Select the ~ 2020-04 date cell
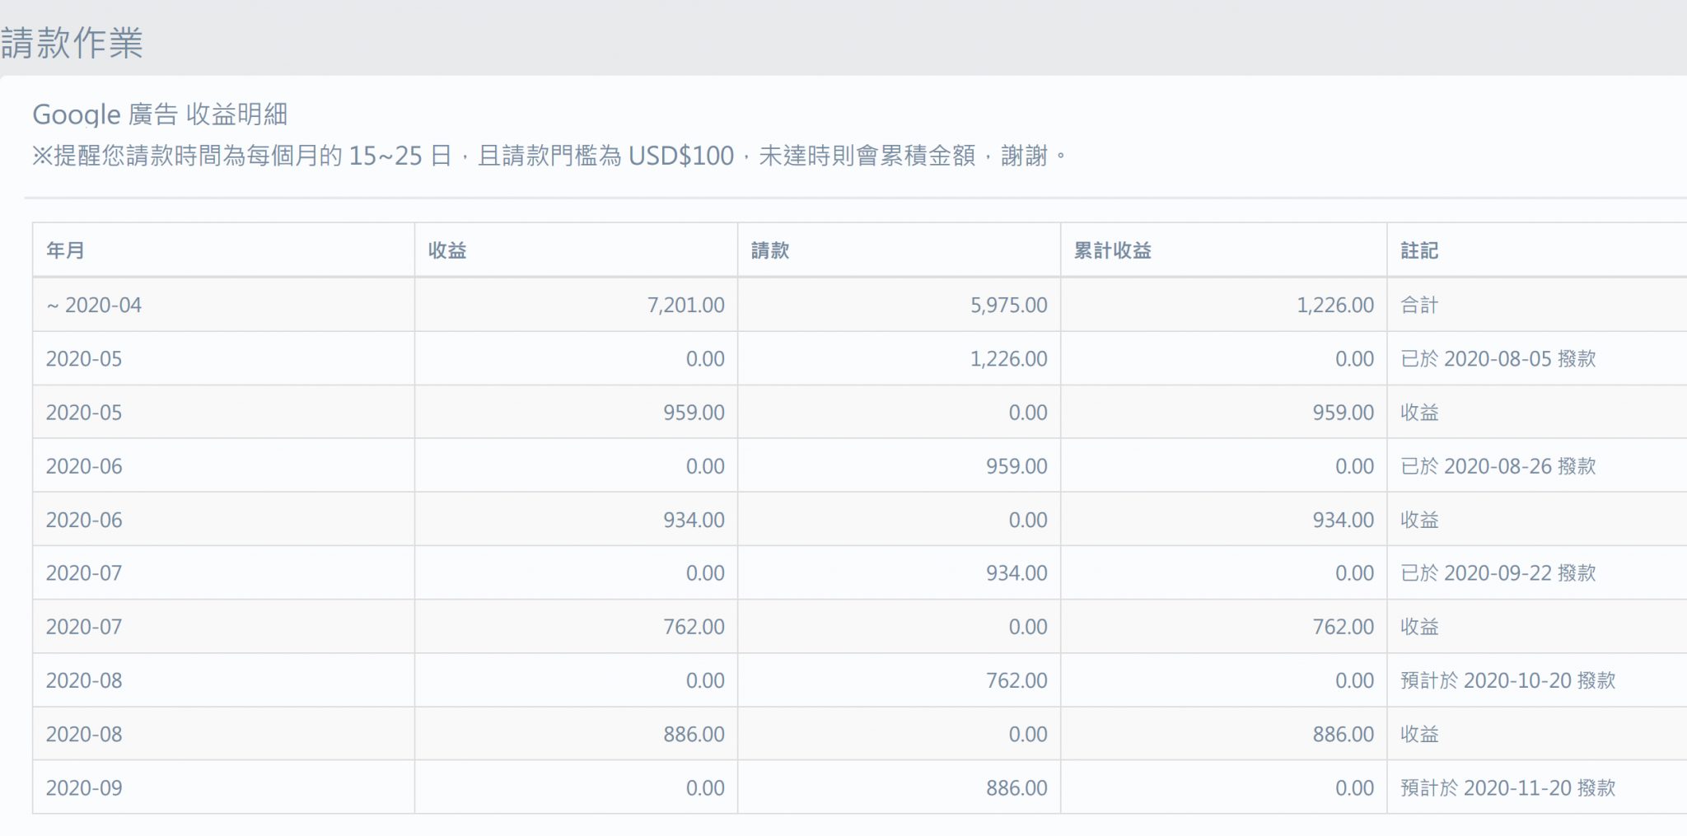This screenshot has width=1687, height=836. tap(94, 306)
